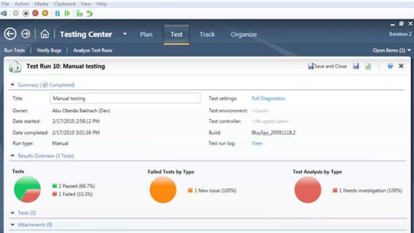Expand the Attachments (0) section
This screenshot has width=414, height=233.
pyautogui.click(x=12, y=225)
